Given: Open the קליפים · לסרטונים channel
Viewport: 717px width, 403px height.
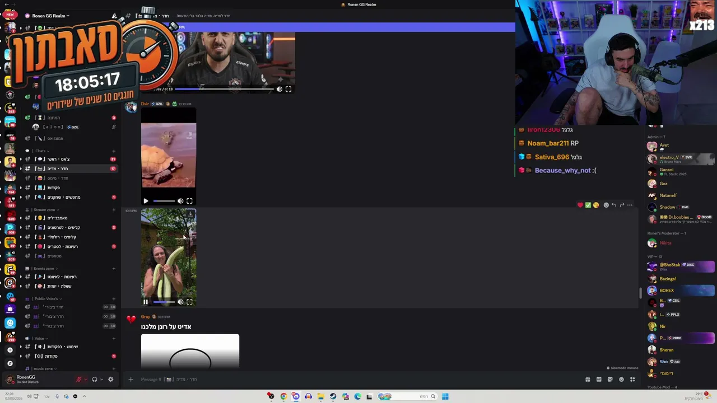Looking at the screenshot, I should coord(71,227).
